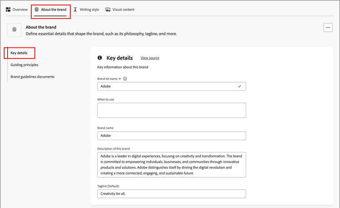This screenshot has width=340, height=208.
Task: Open Brand guidelines documents section
Action: (x=33, y=77)
